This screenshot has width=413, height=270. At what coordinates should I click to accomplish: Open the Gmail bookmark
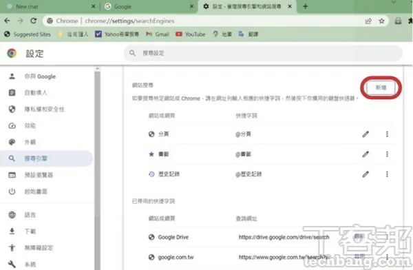pyautogui.click(x=158, y=34)
